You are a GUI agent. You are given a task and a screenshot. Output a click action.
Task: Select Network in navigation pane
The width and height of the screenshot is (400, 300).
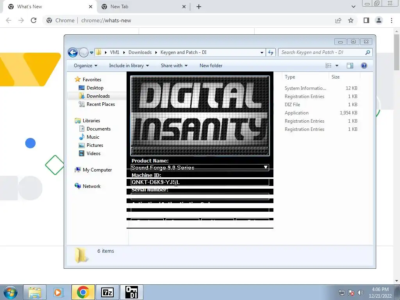[91, 186]
